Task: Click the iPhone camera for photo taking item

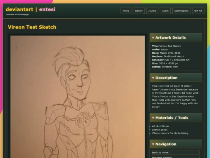Action: pyautogui.click(x=170, y=133)
